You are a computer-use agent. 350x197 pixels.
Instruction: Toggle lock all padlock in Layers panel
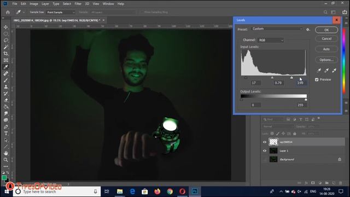click(295, 134)
